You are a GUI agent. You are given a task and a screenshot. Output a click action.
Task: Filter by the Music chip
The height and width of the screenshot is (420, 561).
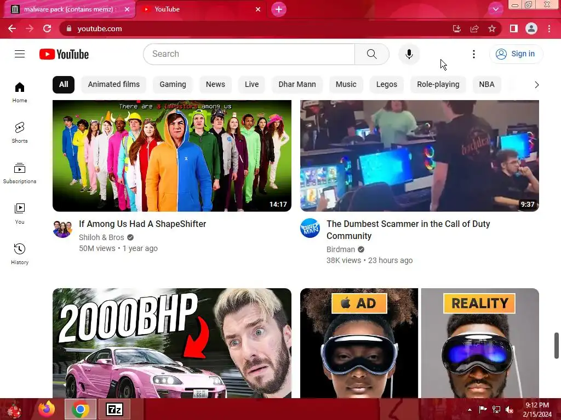(346, 84)
